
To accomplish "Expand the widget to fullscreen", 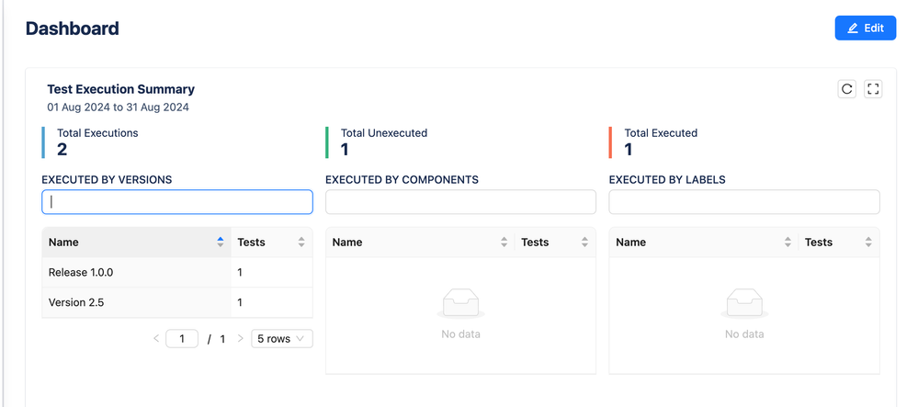I will [873, 89].
